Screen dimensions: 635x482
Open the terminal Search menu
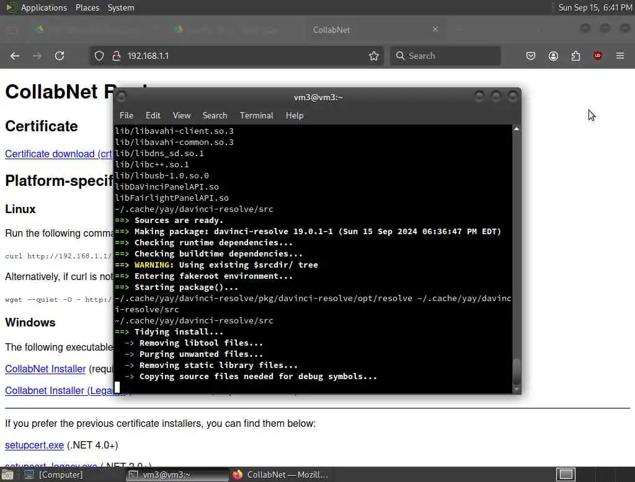click(x=215, y=115)
